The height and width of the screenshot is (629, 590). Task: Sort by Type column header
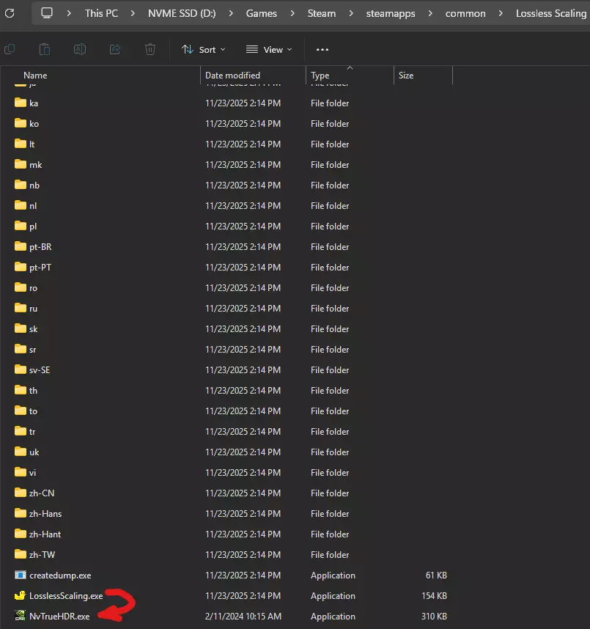[x=320, y=75]
